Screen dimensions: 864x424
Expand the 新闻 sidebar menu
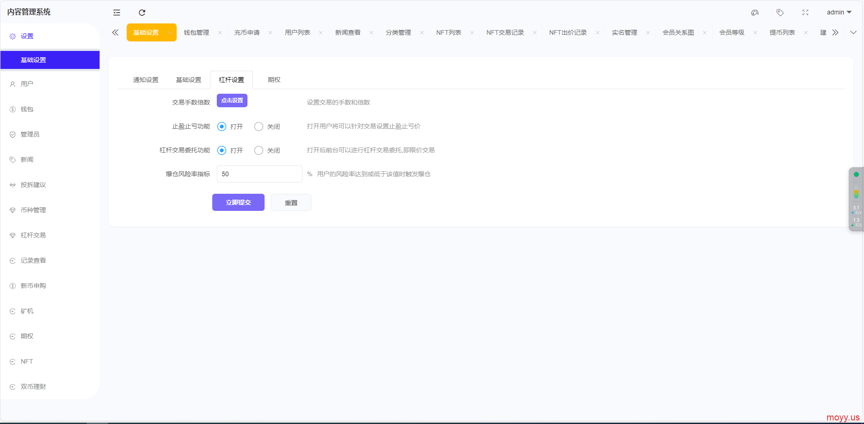tap(50, 160)
